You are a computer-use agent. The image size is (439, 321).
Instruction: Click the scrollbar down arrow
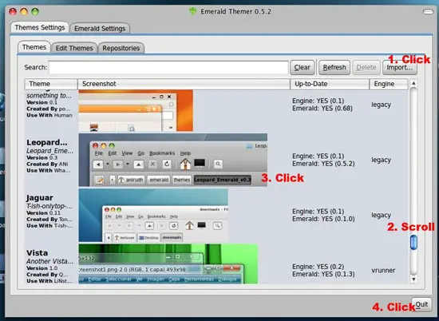tap(413, 279)
